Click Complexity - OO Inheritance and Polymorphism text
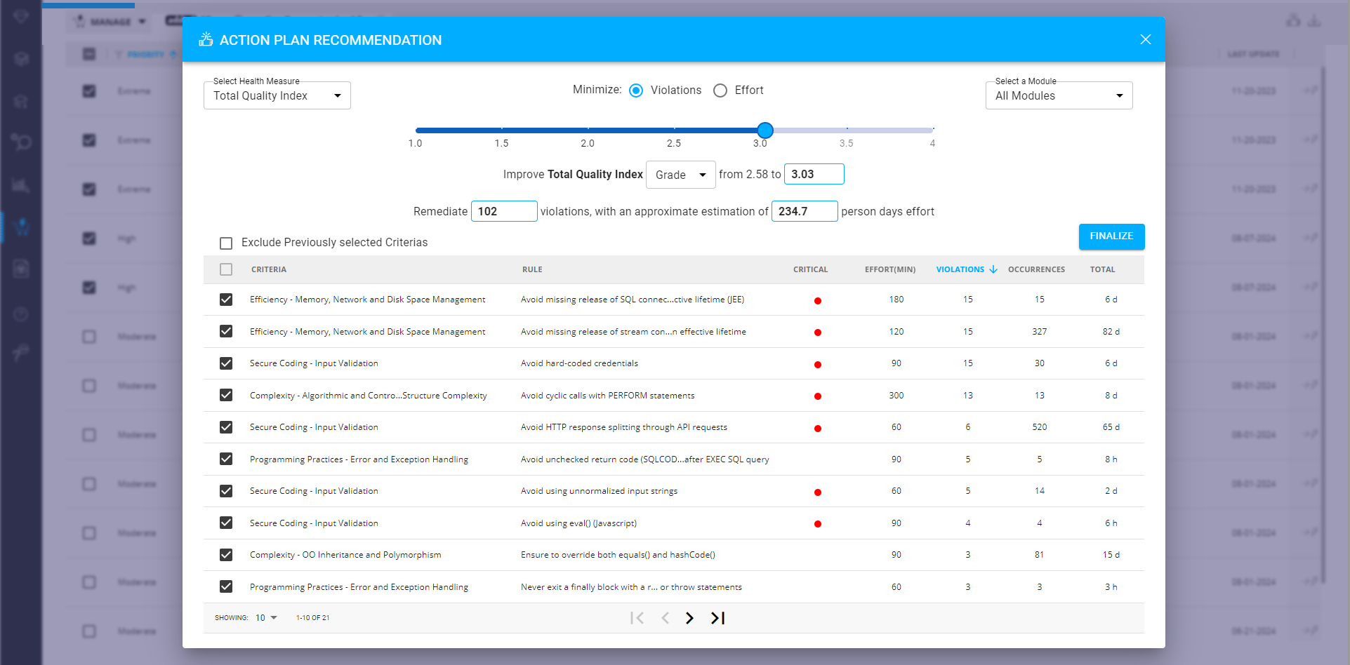Image resolution: width=1350 pixels, height=665 pixels. [345, 555]
